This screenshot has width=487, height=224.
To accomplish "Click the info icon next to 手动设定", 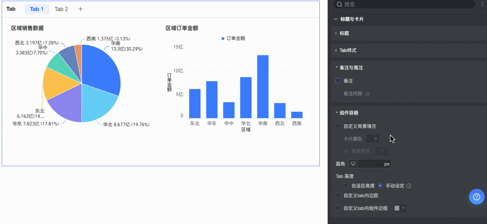I will pyautogui.click(x=409, y=186).
